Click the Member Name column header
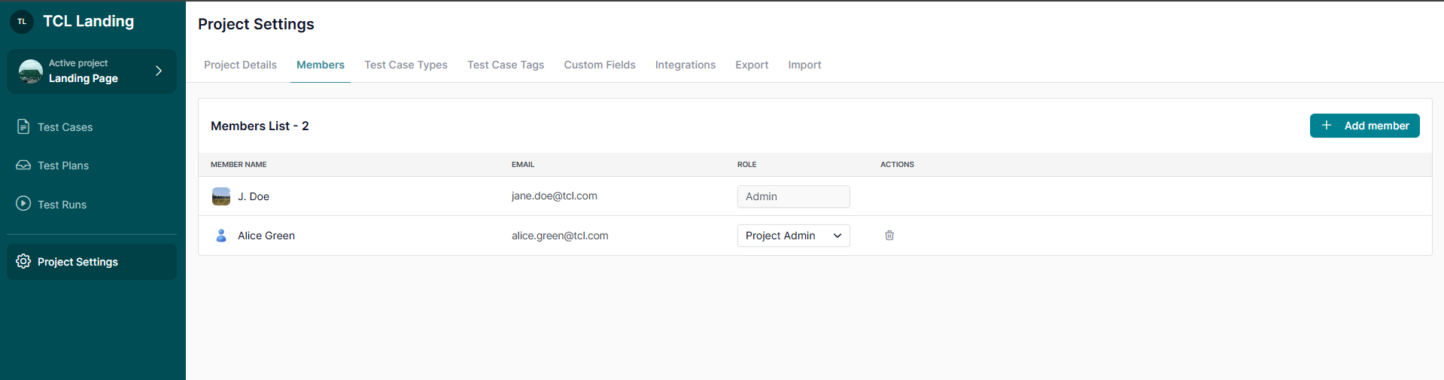 (x=239, y=164)
